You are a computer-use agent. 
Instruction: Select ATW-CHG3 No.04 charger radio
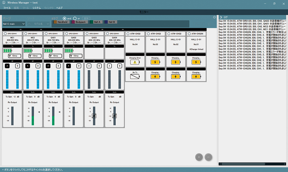click(x=128, y=34)
